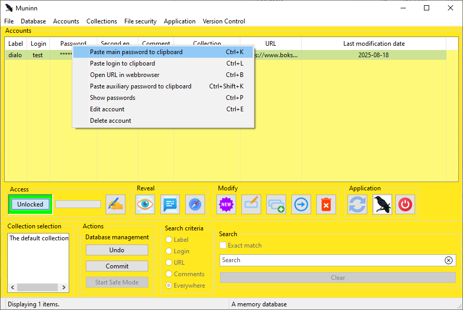
Task: Click the eye icon to show passwords
Action: (145, 204)
